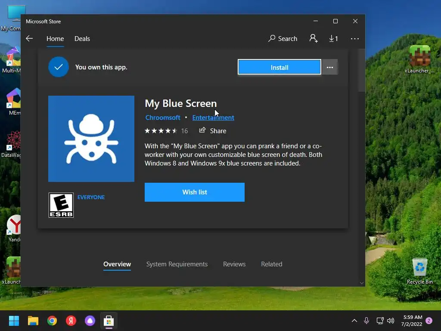The width and height of the screenshot is (441, 331).
Task: Switch to System Requirements tab
Action: tap(177, 264)
